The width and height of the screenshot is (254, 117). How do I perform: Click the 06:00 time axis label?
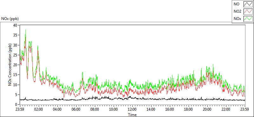pyautogui.click(x=76, y=109)
